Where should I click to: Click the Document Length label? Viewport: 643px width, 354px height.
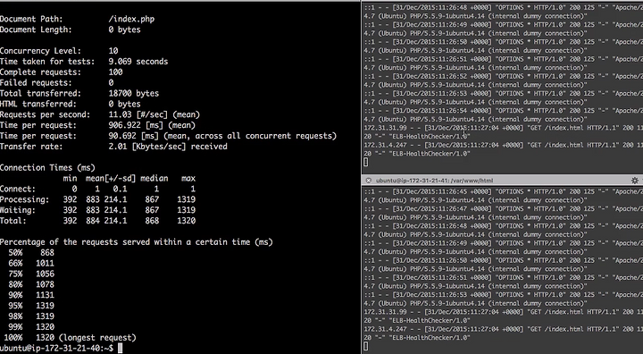[x=36, y=29]
